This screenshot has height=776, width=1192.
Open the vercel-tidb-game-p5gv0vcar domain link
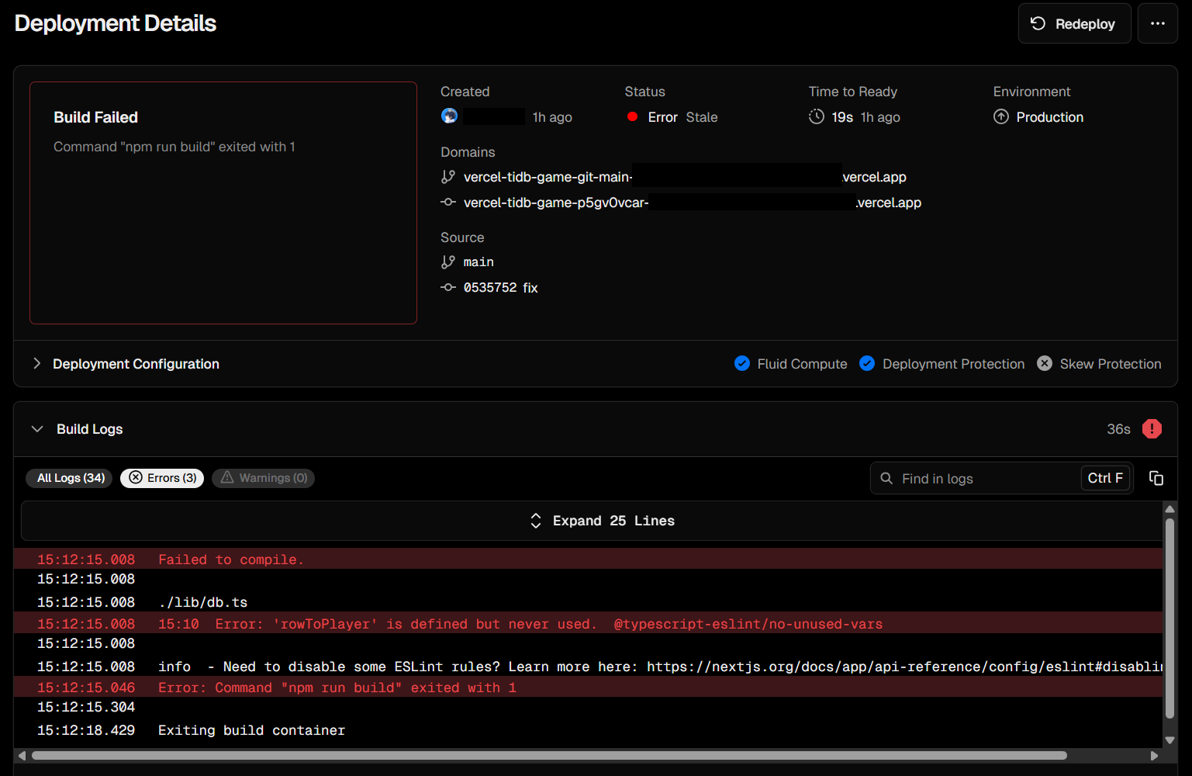coord(693,203)
